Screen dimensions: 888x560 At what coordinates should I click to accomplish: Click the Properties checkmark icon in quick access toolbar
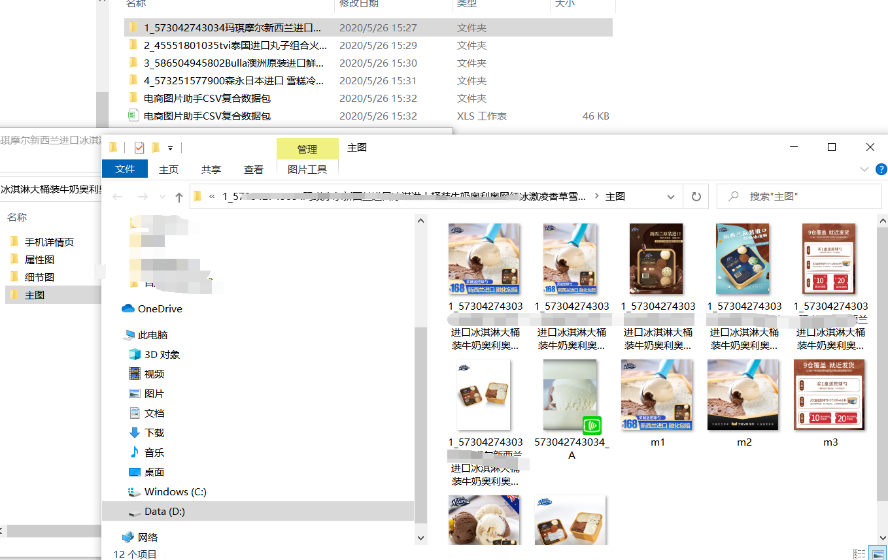(x=139, y=148)
